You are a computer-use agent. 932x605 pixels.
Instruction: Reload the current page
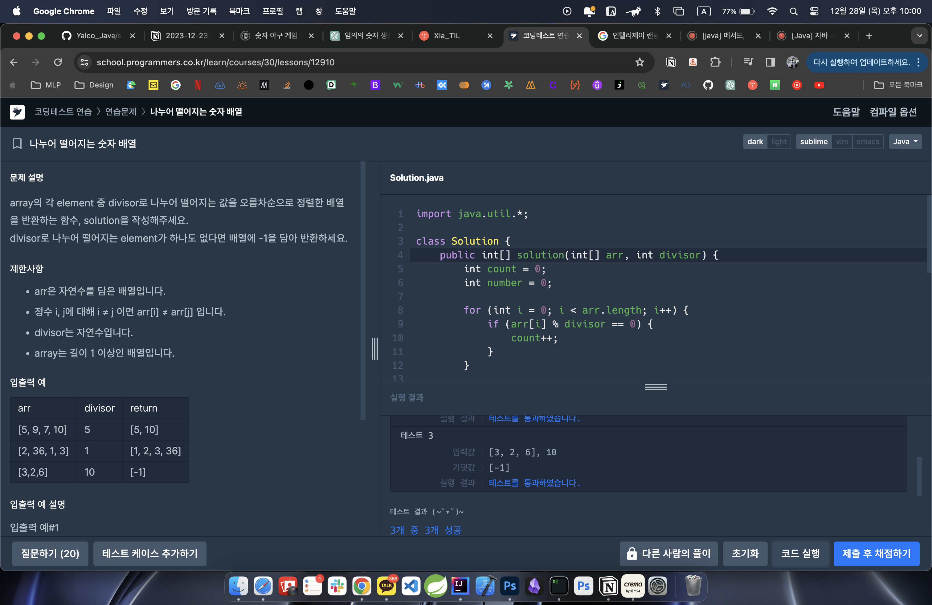(58, 62)
